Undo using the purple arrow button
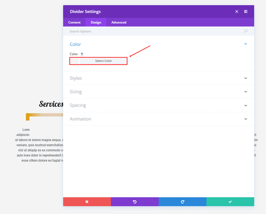Screen dimensions: 266x214 (135, 202)
